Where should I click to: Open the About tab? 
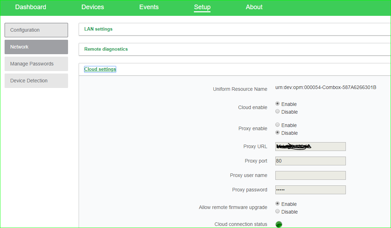(x=254, y=7)
